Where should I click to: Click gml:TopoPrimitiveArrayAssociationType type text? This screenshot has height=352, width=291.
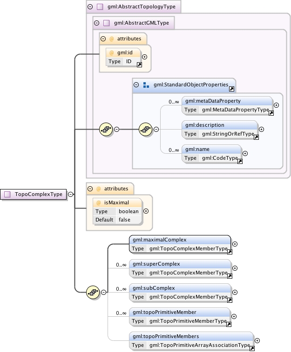tap(200, 345)
